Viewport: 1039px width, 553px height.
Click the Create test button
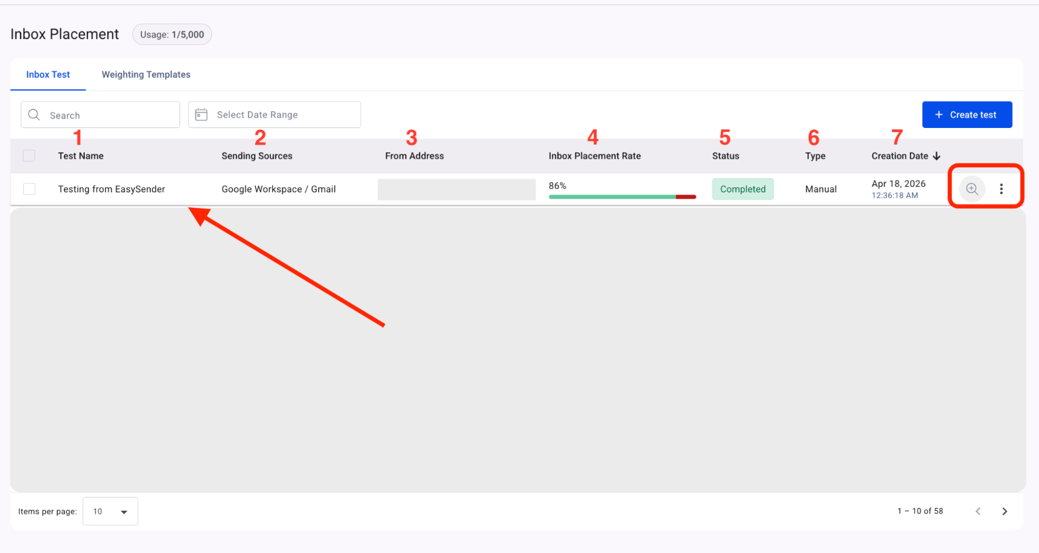pos(967,114)
